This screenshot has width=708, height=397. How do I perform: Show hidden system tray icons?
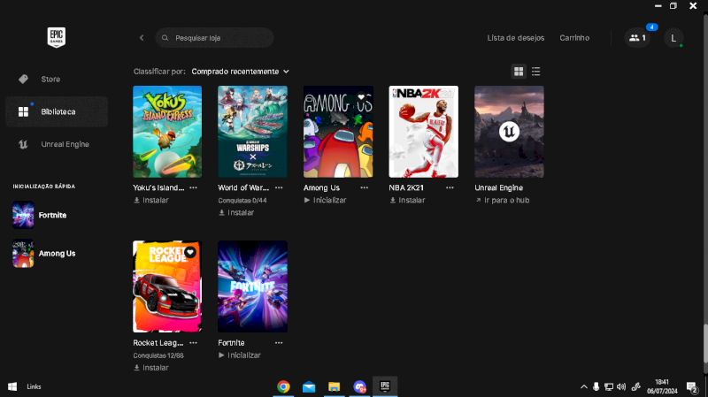click(584, 386)
